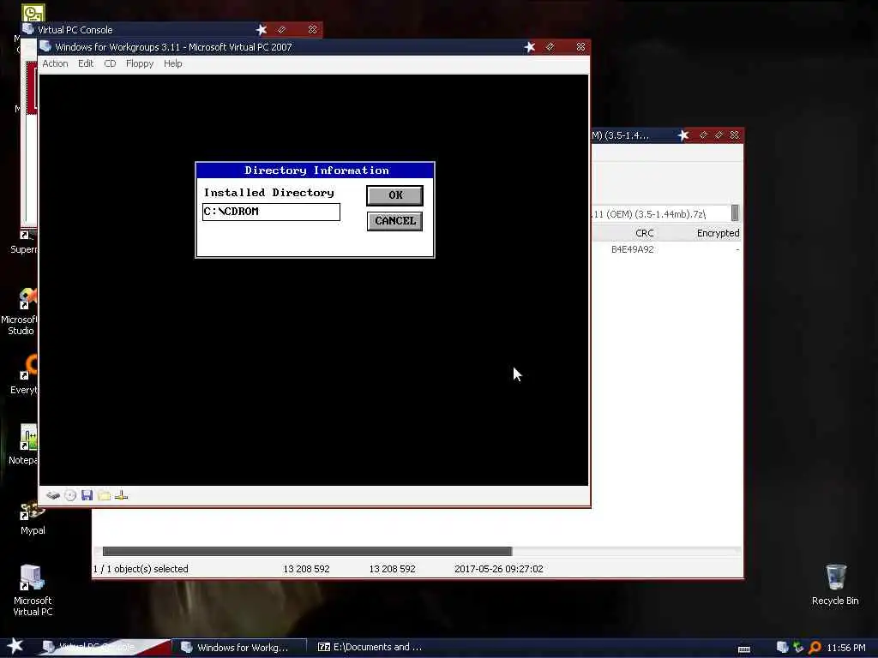Click the Virtual PC window title bar icon
This screenshot has height=658, width=878.
tap(45, 46)
